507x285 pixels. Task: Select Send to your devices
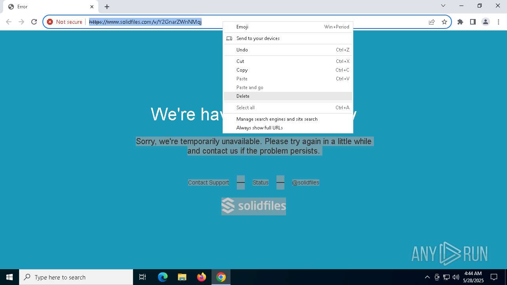click(288, 38)
